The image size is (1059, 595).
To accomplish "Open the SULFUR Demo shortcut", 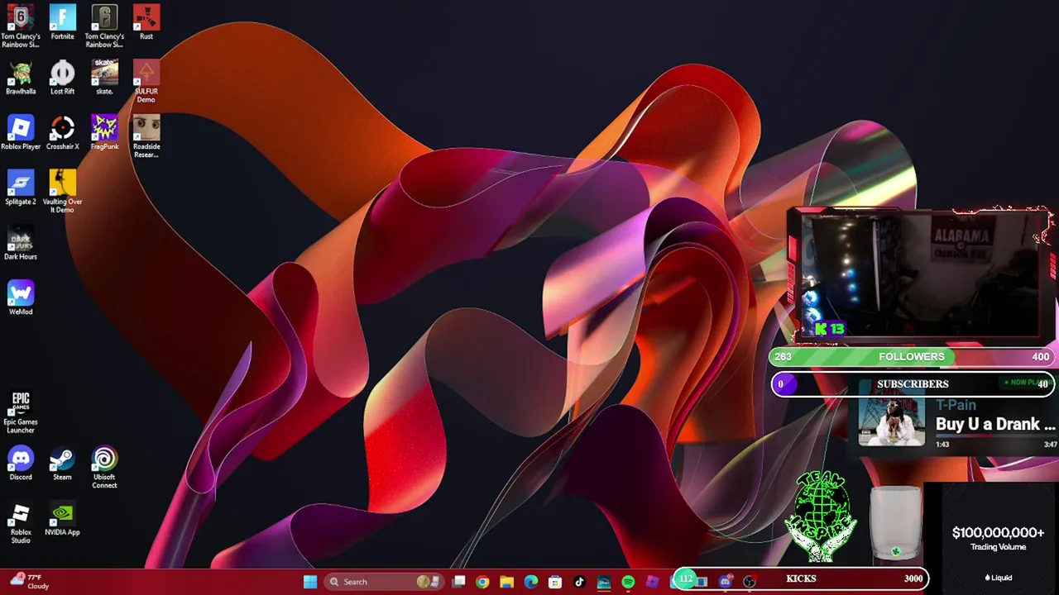I will pyautogui.click(x=146, y=81).
